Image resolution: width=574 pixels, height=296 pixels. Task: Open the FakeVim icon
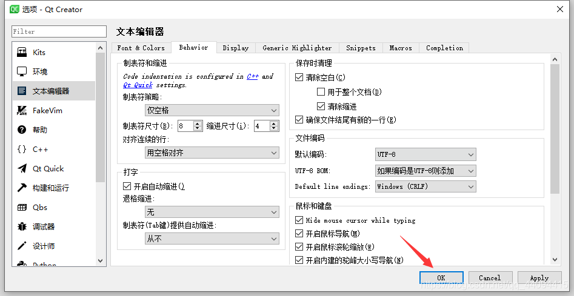point(22,110)
